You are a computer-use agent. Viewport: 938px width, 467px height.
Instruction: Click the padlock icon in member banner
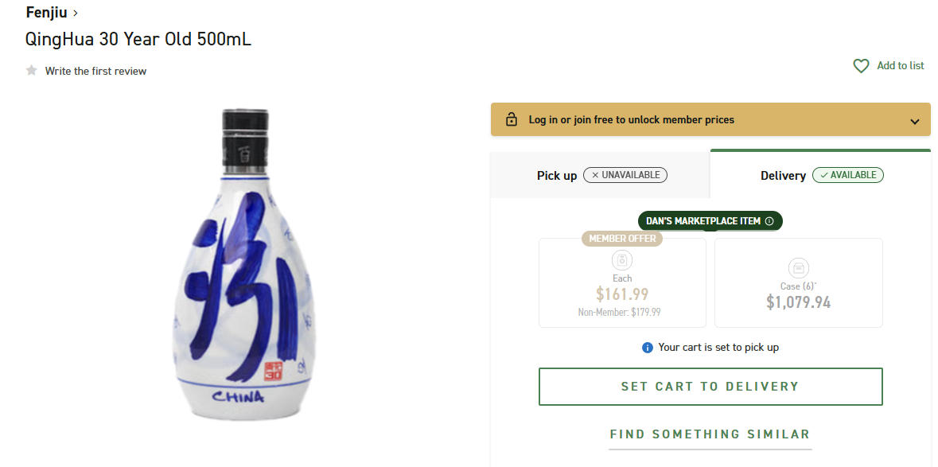pyautogui.click(x=512, y=120)
